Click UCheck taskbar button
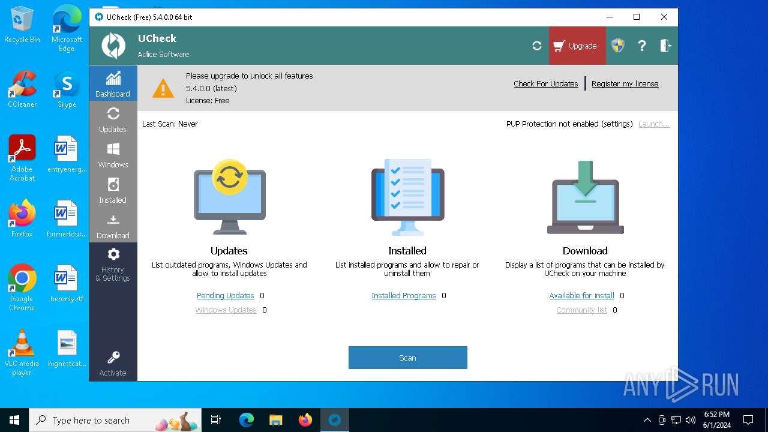The image size is (768, 432). (x=335, y=420)
